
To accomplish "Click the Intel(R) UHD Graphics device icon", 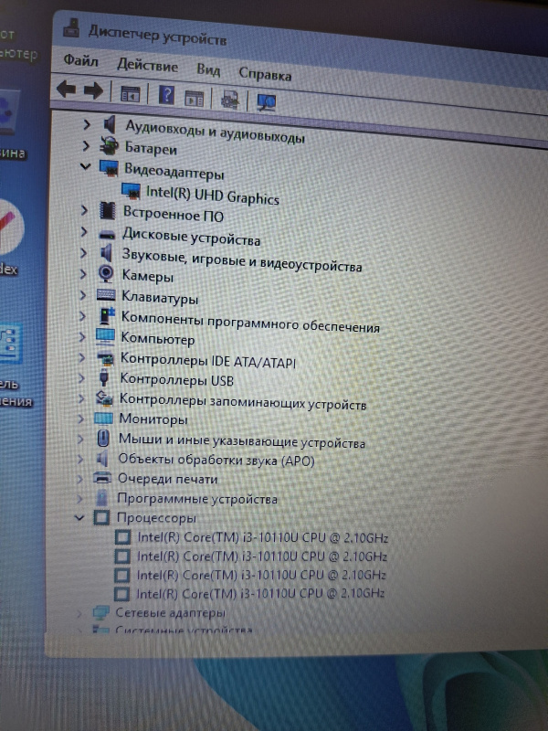I will pyautogui.click(x=131, y=190).
